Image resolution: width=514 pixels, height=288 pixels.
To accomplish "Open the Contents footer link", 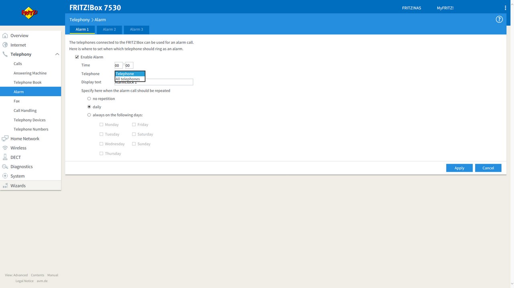I will coord(38,275).
